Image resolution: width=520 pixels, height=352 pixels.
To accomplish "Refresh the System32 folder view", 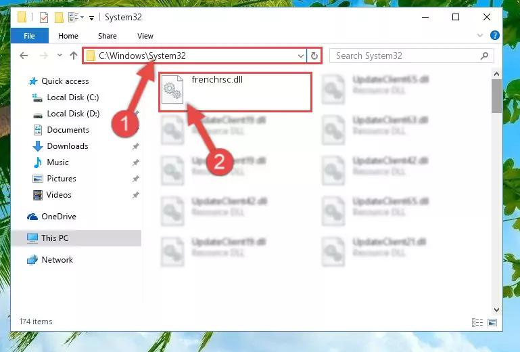I will tap(314, 56).
